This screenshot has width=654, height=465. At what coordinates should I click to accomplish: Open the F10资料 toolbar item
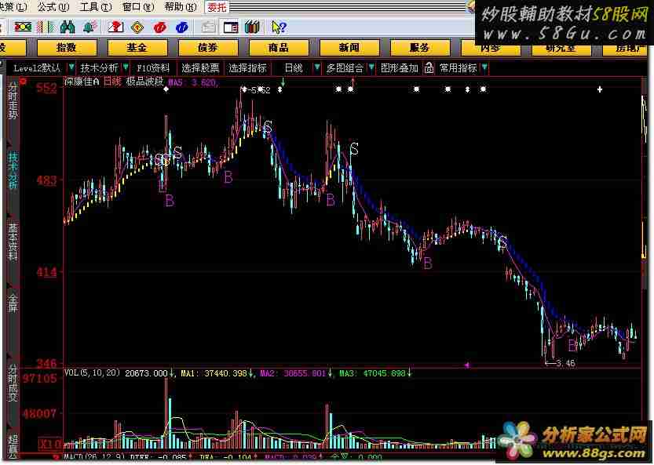tap(154, 68)
